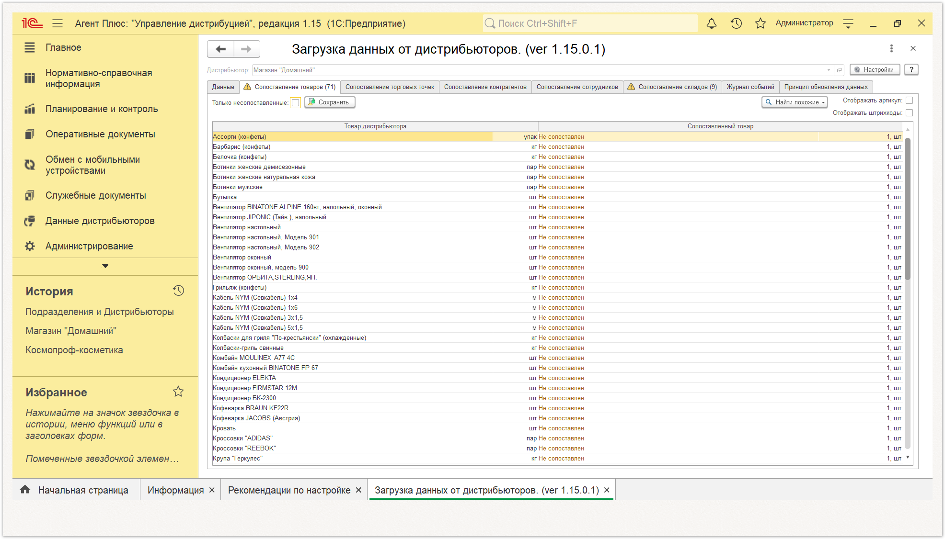Open Сопоставление сотрудников tab
This screenshot has height=539, width=945.
coord(577,87)
